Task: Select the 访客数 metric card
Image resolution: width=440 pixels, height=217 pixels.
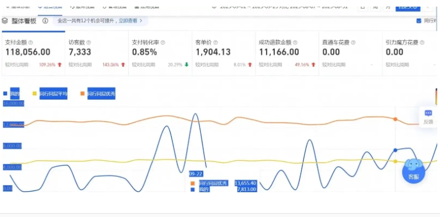Action: point(97,53)
